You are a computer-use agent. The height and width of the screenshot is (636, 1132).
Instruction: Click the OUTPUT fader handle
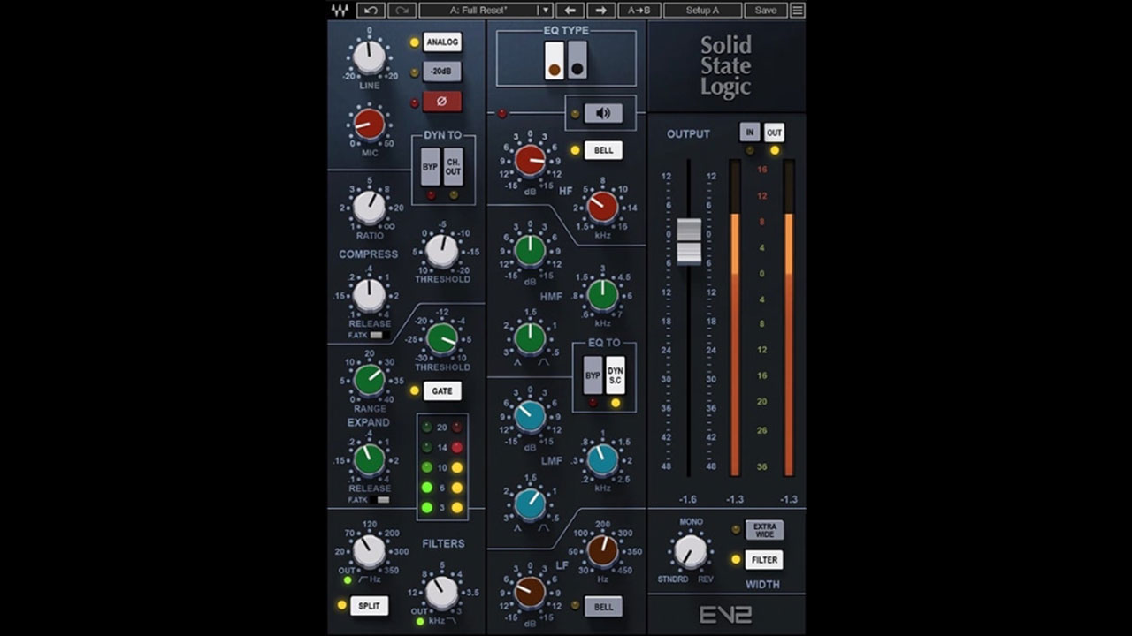pos(689,241)
